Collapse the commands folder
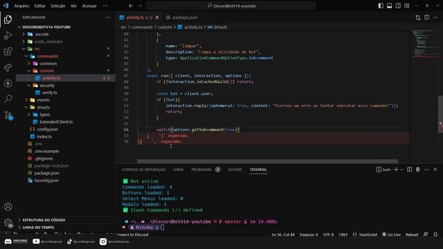The height and width of the screenshot is (249, 443). tap(47, 56)
